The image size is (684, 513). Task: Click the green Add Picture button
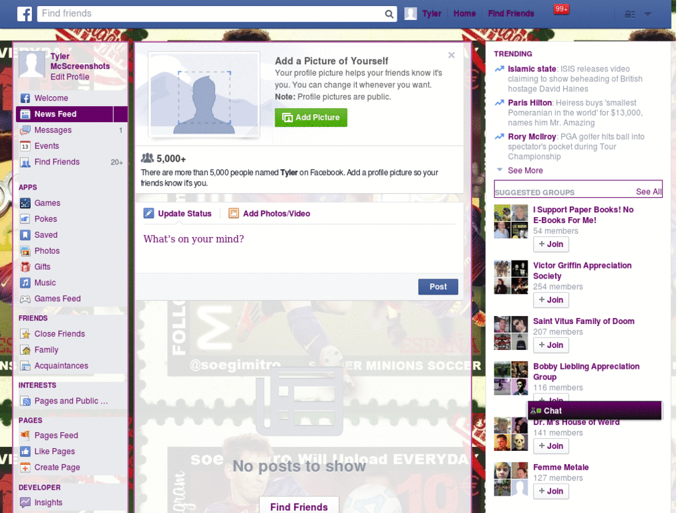311,118
